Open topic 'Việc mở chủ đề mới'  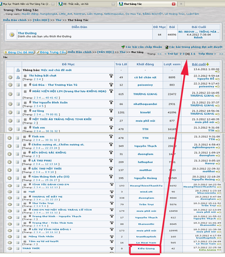(56, 70)
